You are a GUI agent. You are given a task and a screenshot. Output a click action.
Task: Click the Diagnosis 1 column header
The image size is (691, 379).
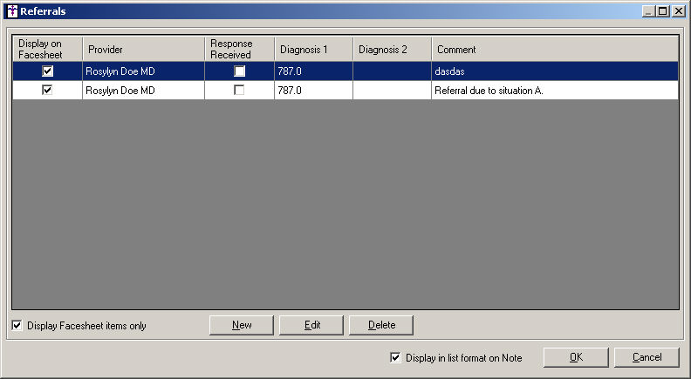[x=313, y=50]
